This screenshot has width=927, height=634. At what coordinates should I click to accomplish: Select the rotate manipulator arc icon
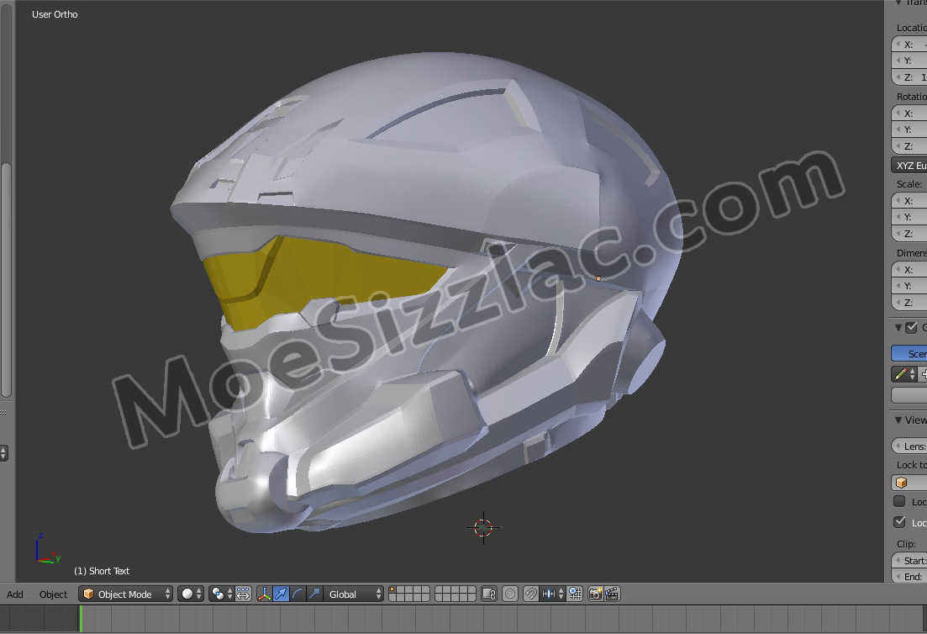tap(298, 594)
